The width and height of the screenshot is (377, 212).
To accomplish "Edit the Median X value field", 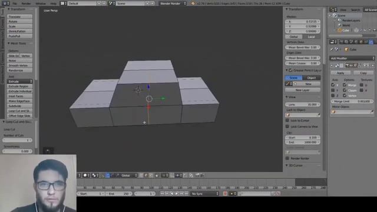I will click(x=303, y=22).
